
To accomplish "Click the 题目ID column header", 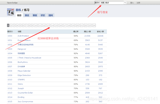I will click(x=10, y=32).
